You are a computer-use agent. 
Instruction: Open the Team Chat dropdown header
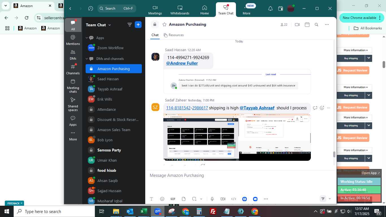[x=98, y=25]
